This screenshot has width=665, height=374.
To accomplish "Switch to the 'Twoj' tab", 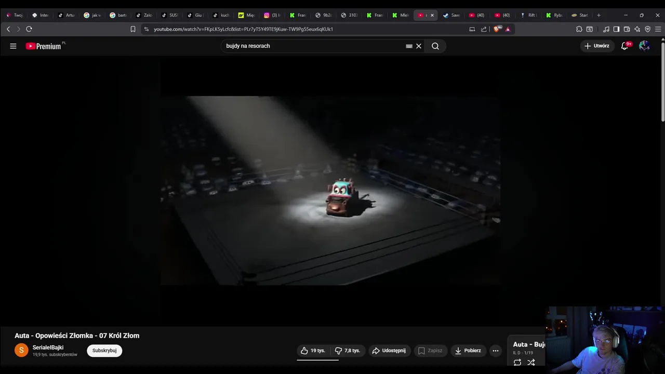I will (15, 15).
